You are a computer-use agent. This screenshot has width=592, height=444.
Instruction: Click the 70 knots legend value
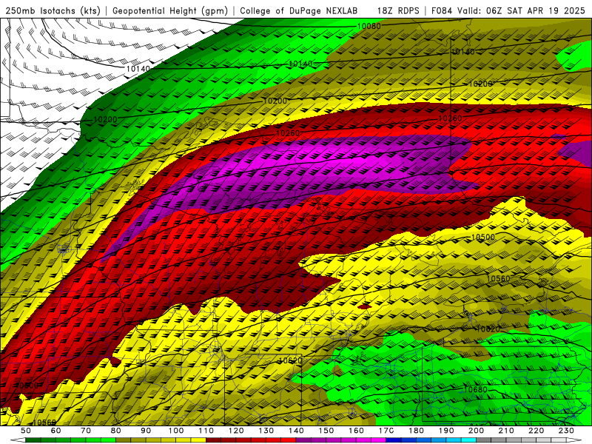point(86,431)
